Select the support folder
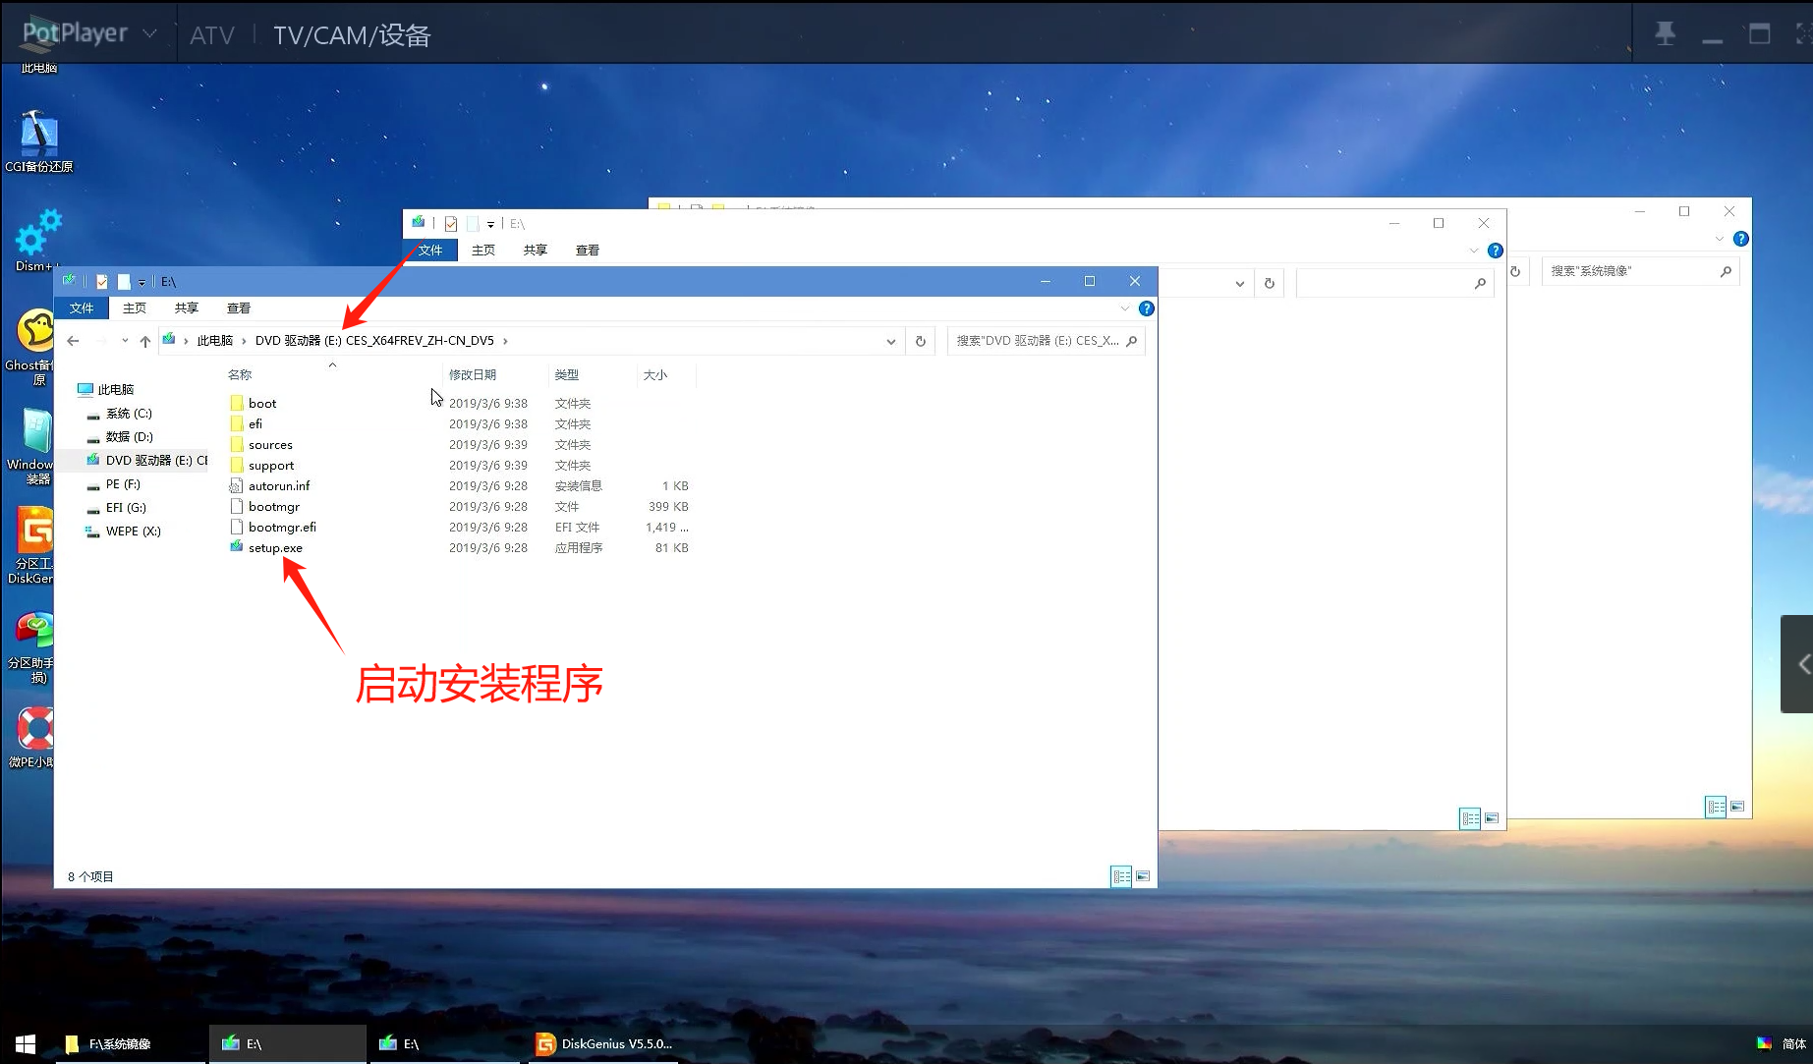 pyautogui.click(x=271, y=466)
